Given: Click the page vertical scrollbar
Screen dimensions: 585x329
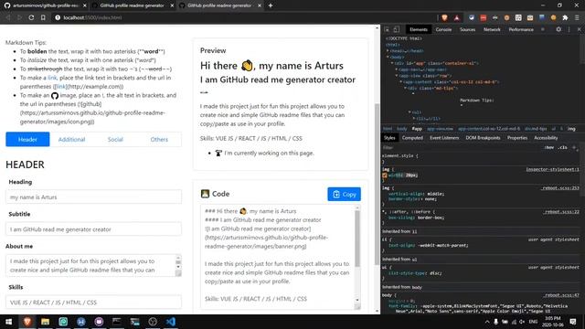Looking at the screenshot, I should (x=377, y=185).
